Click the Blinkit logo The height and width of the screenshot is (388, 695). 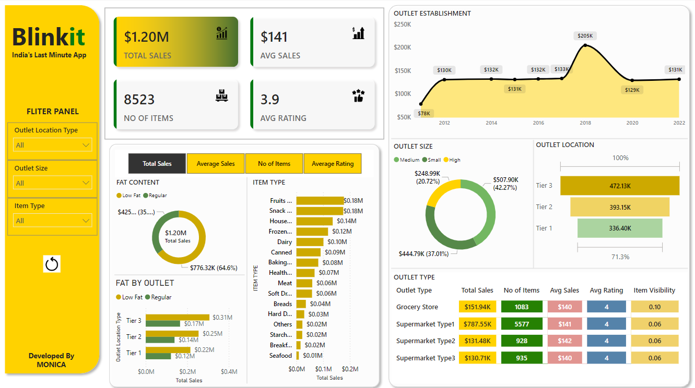click(x=49, y=37)
